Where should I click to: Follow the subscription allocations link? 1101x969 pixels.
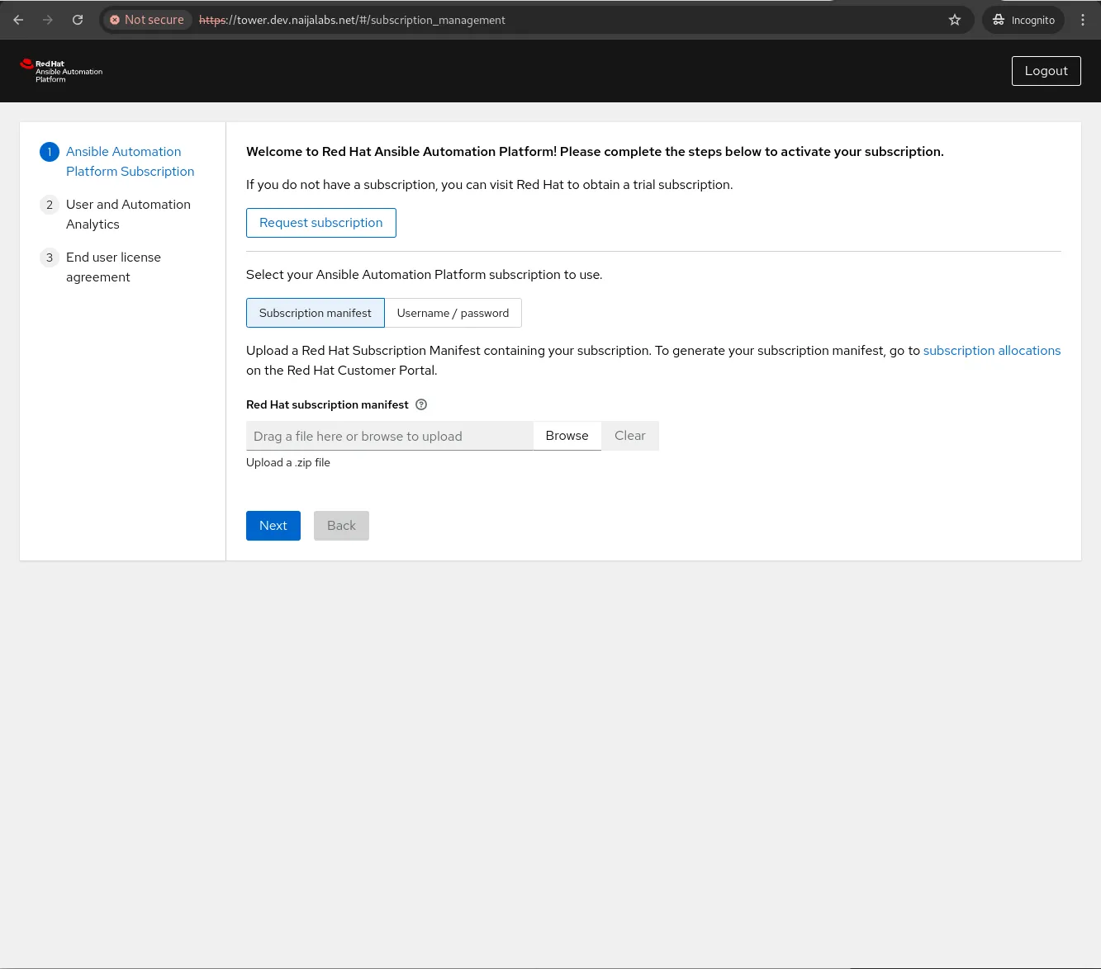992,351
